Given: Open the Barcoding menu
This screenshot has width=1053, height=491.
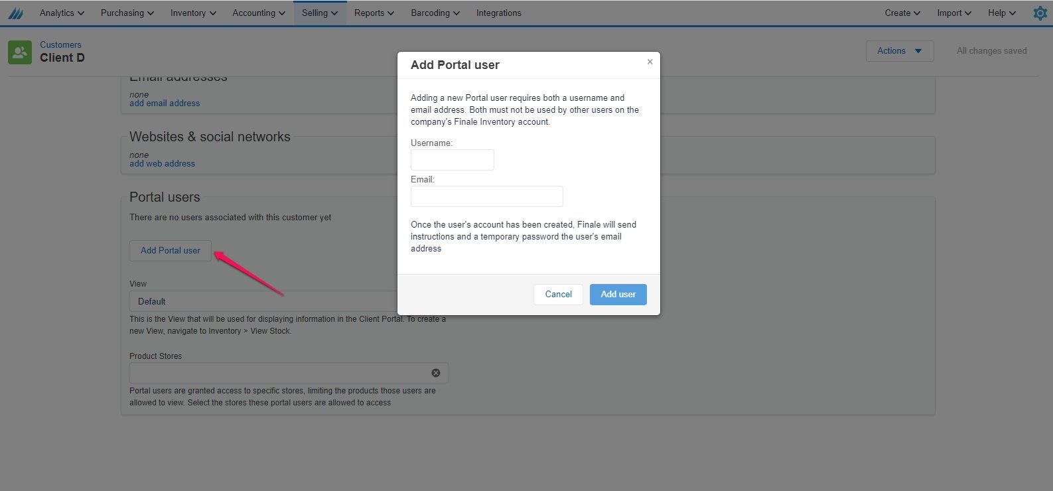Looking at the screenshot, I should click(x=435, y=13).
